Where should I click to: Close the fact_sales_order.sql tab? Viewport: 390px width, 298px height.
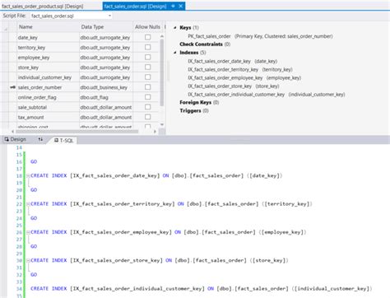(x=180, y=6)
